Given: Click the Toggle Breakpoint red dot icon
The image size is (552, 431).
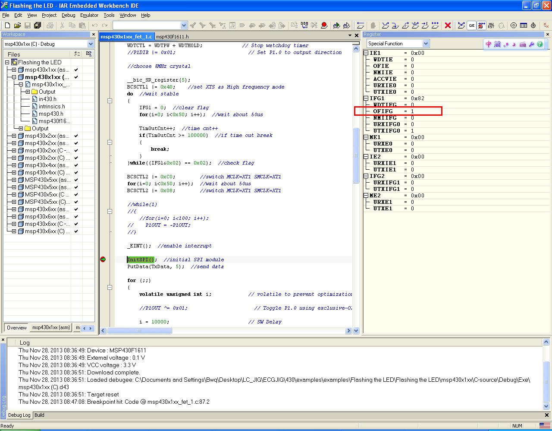Looking at the screenshot, I should pos(324,25).
